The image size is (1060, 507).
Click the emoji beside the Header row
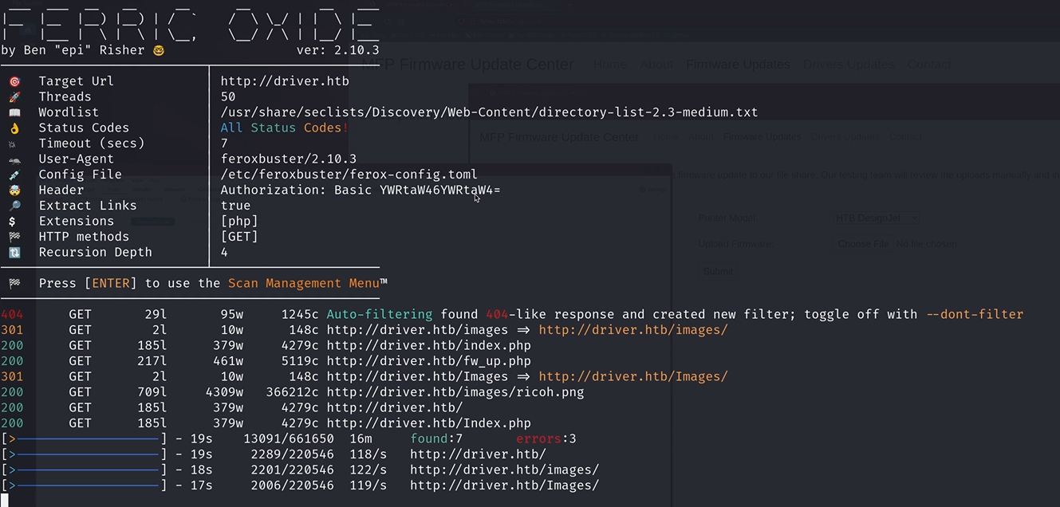pos(14,190)
